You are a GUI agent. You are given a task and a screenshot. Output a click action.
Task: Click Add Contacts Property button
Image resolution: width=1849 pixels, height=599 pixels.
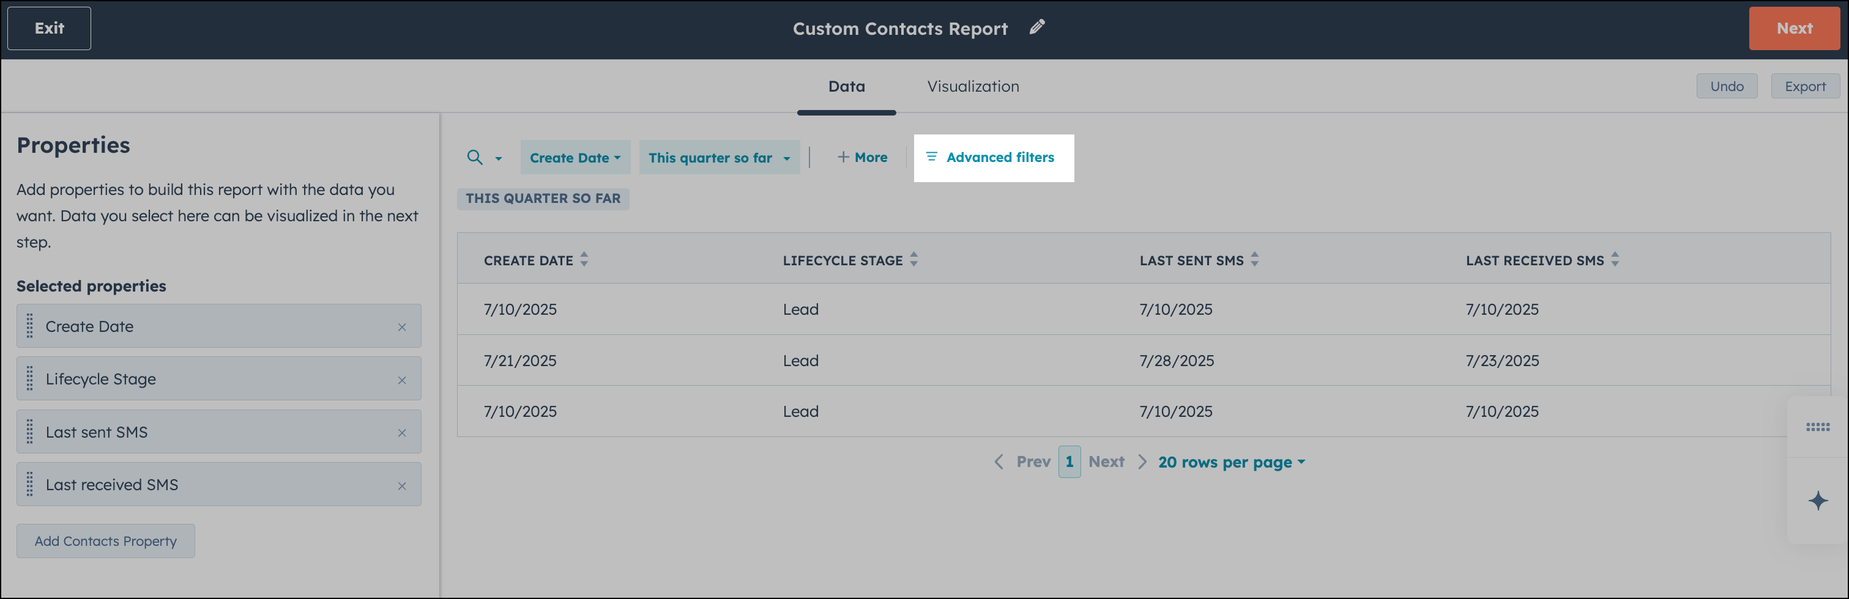pyautogui.click(x=105, y=541)
